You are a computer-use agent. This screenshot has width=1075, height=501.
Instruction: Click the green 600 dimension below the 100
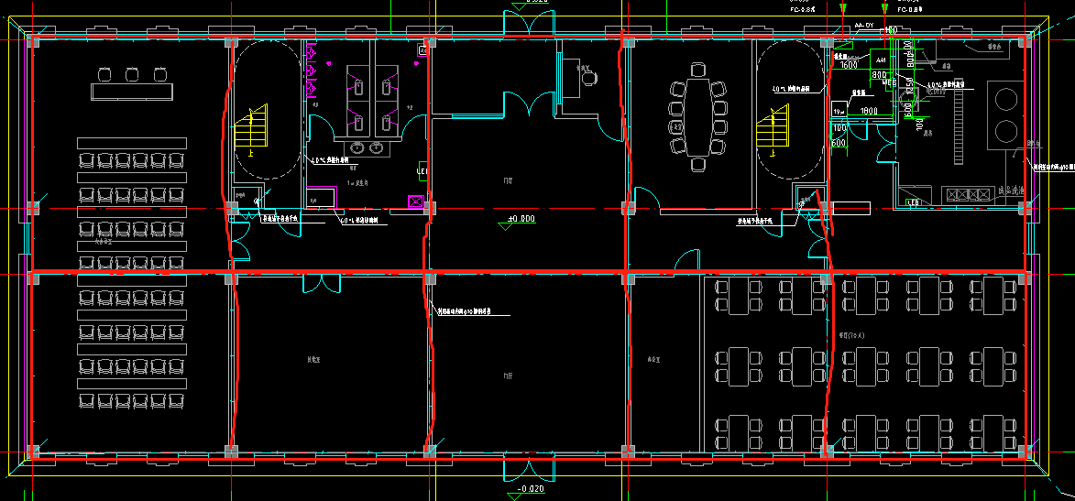838,143
